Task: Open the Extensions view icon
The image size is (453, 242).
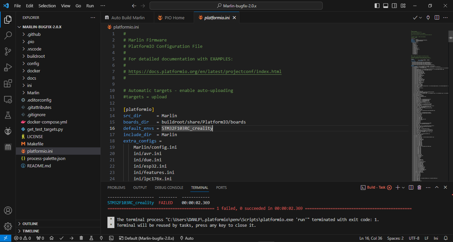Action: point(8,84)
